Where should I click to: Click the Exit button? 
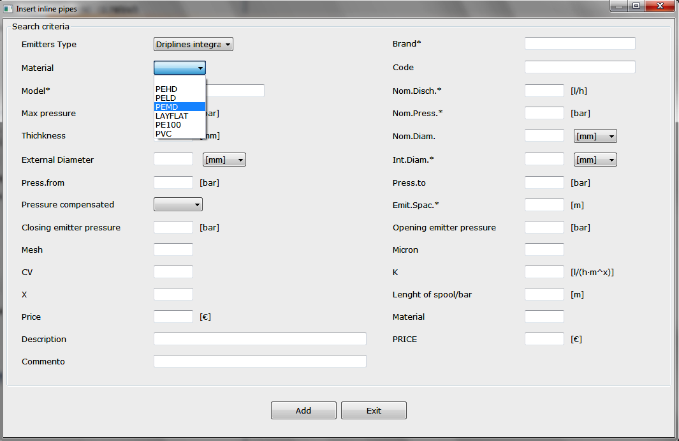coord(374,410)
